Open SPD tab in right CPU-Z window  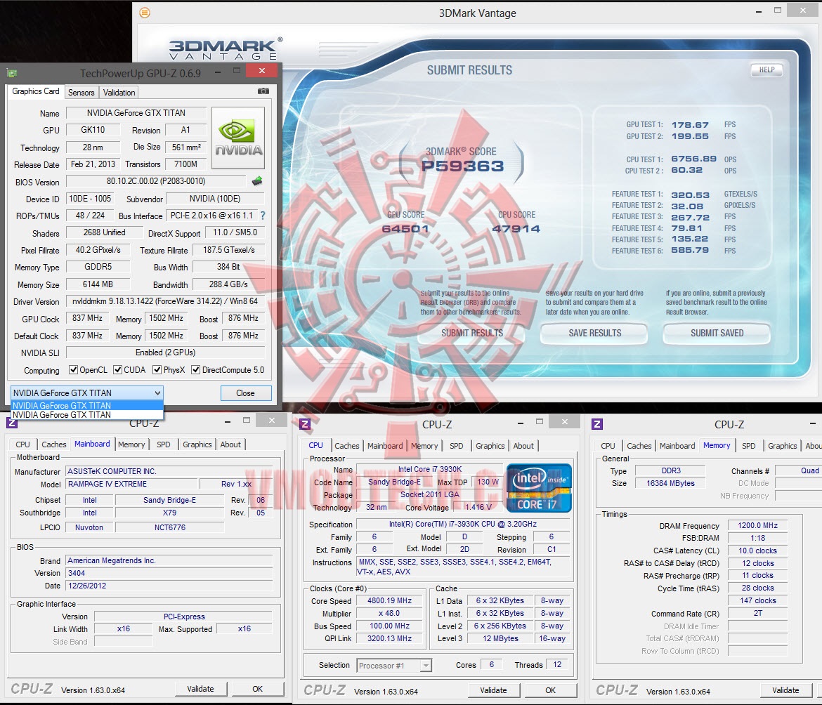click(x=749, y=447)
